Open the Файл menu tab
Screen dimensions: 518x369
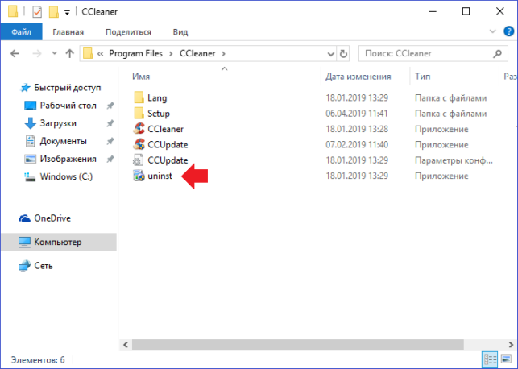(22, 31)
